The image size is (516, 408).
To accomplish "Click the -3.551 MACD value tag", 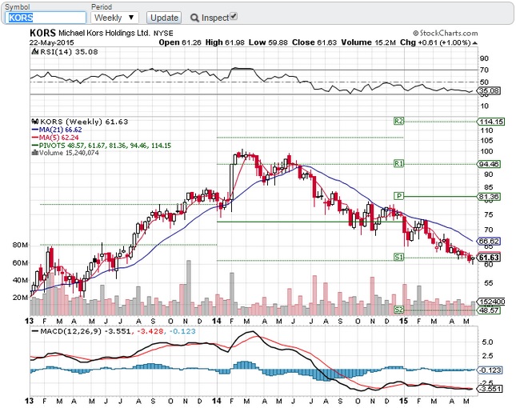I will tap(490, 389).
